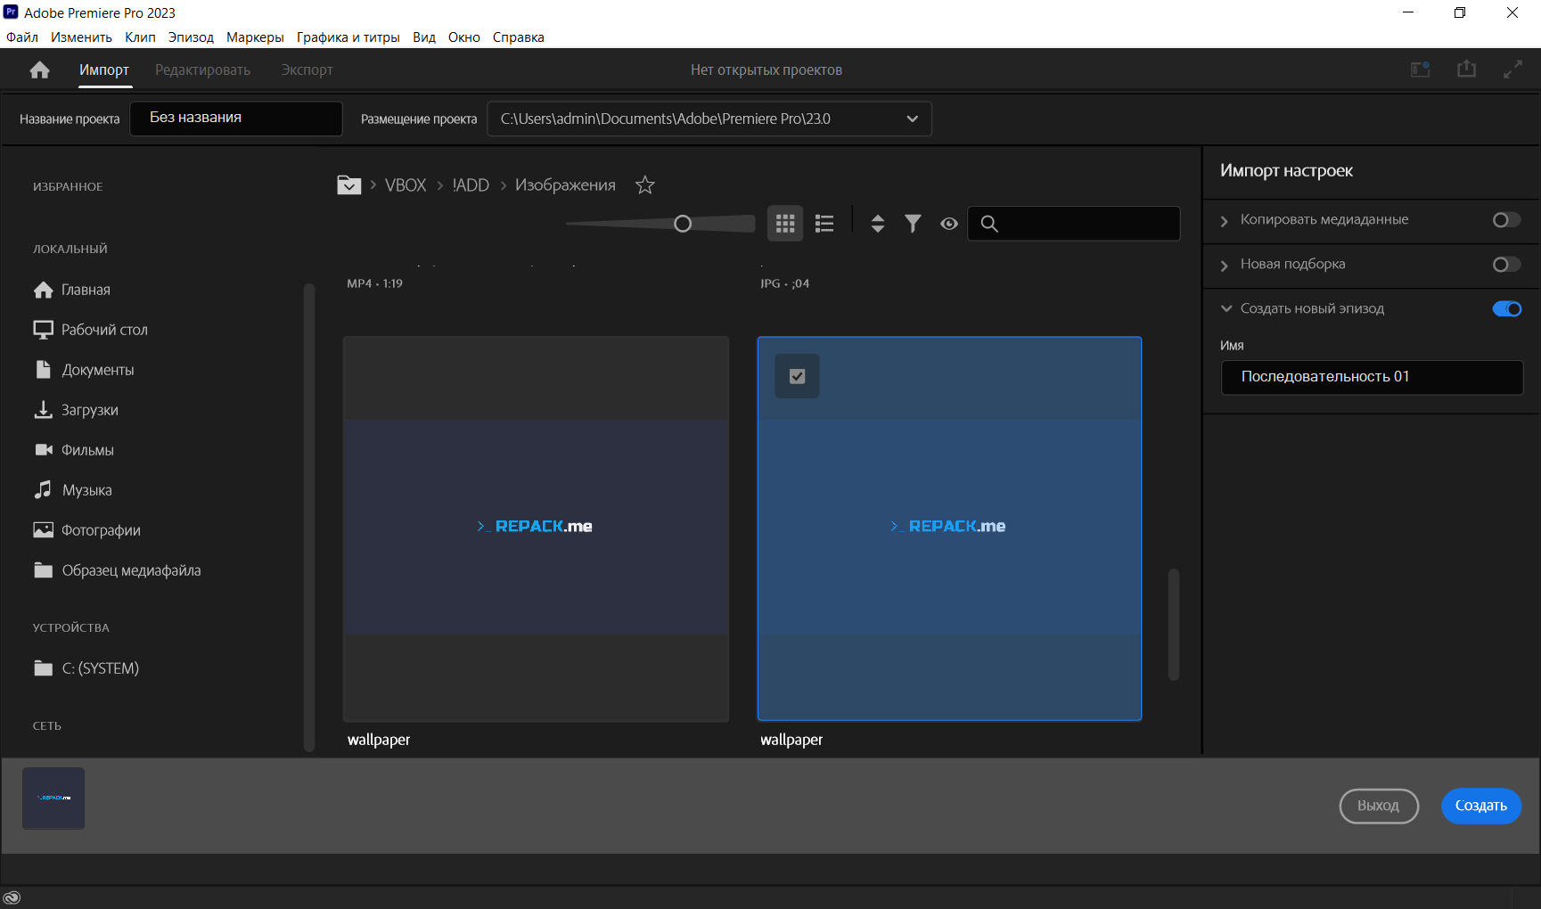Switch to the Редактировать tab
This screenshot has width=1541, height=909.
click(202, 70)
